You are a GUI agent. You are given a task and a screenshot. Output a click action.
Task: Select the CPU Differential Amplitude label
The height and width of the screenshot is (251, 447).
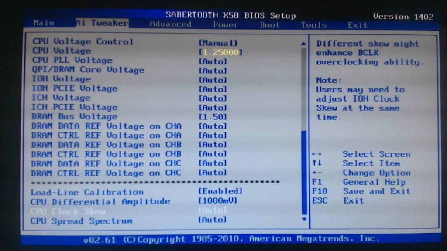[x=100, y=201]
